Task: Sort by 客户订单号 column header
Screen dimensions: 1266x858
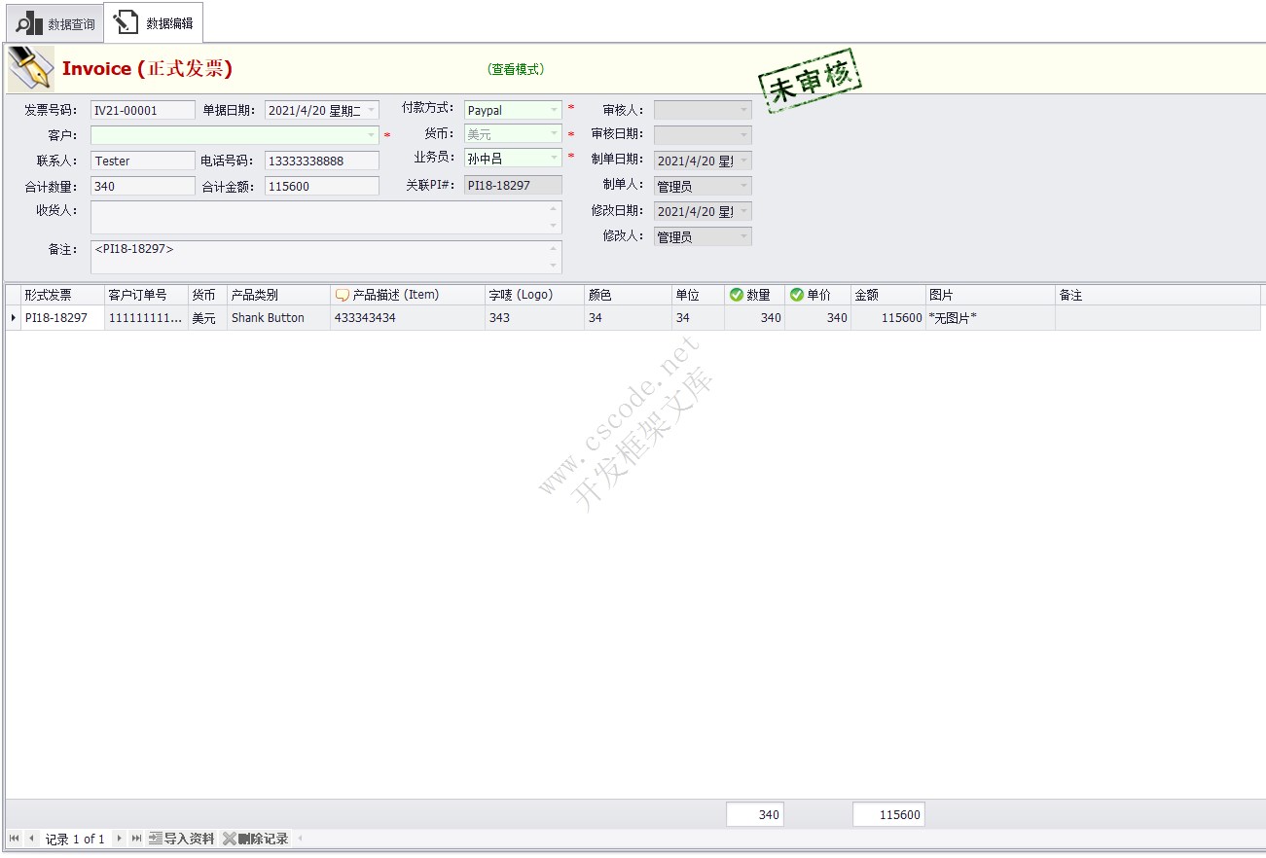Action: pyautogui.click(x=146, y=295)
